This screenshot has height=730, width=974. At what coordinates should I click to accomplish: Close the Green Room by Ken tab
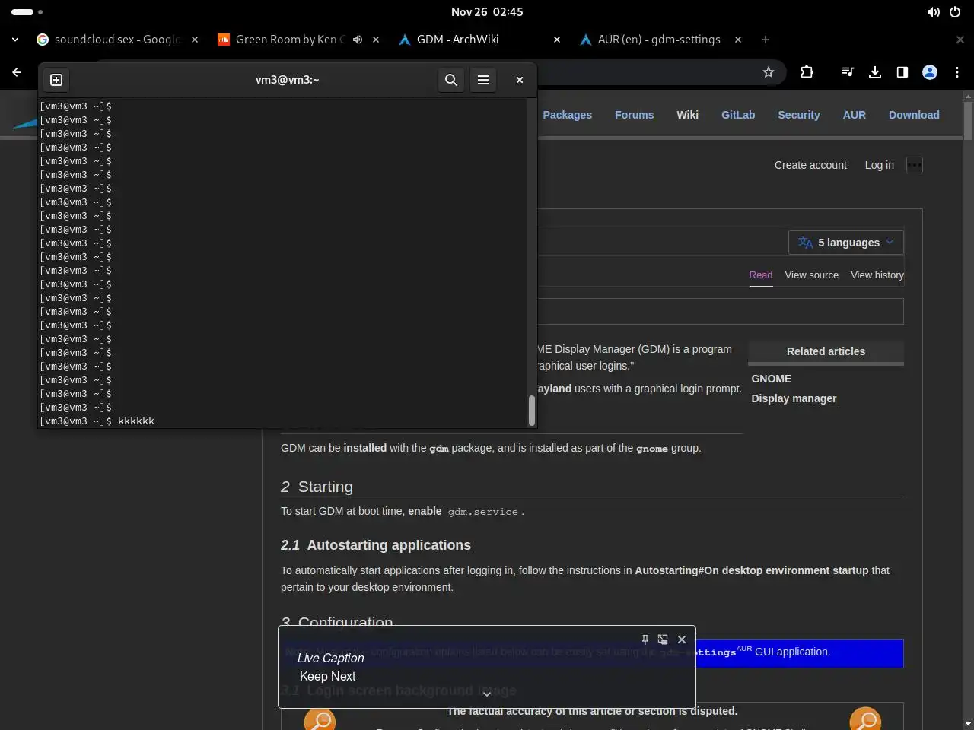[x=376, y=40]
